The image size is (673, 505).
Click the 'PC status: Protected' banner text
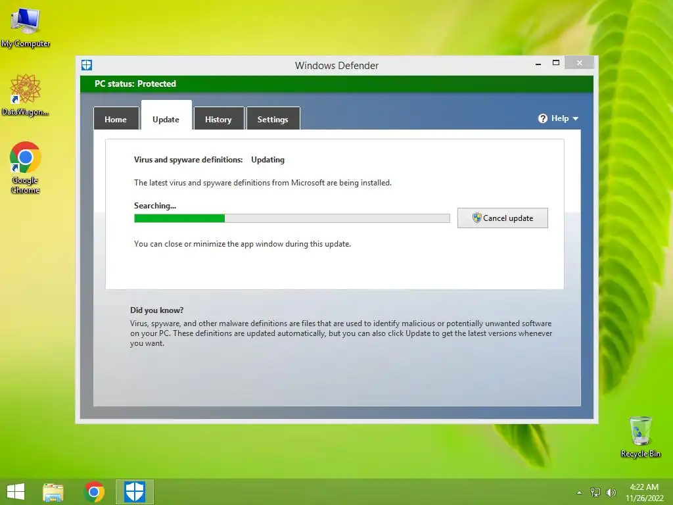(x=135, y=84)
